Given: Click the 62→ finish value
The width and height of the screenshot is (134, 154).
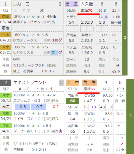Looking at the screenshot, I should tap(120, 150).
